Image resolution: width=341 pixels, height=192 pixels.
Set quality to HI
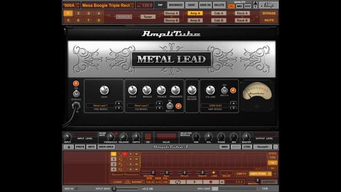click(231, 6)
